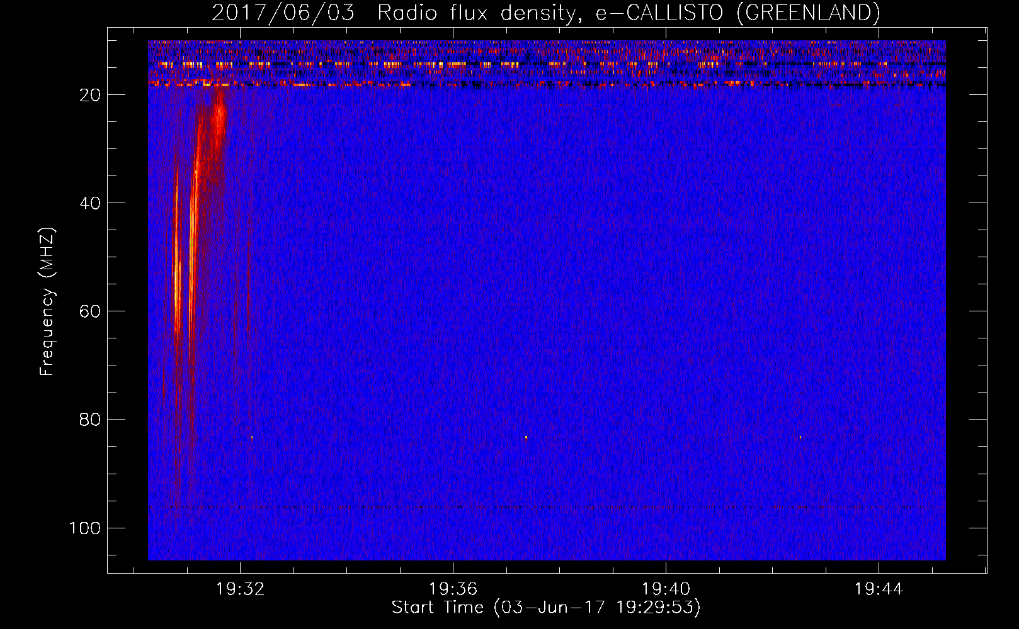Click the 80 MHz frequency tick label
This screenshot has width=1019, height=629.
[x=90, y=420]
